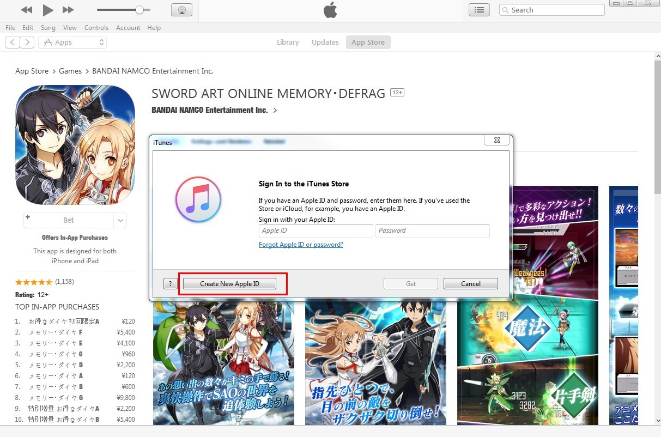Image resolution: width=661 pixels, height=437 pixels.
Task: Click the Get button under app icon
Action: 68,220
